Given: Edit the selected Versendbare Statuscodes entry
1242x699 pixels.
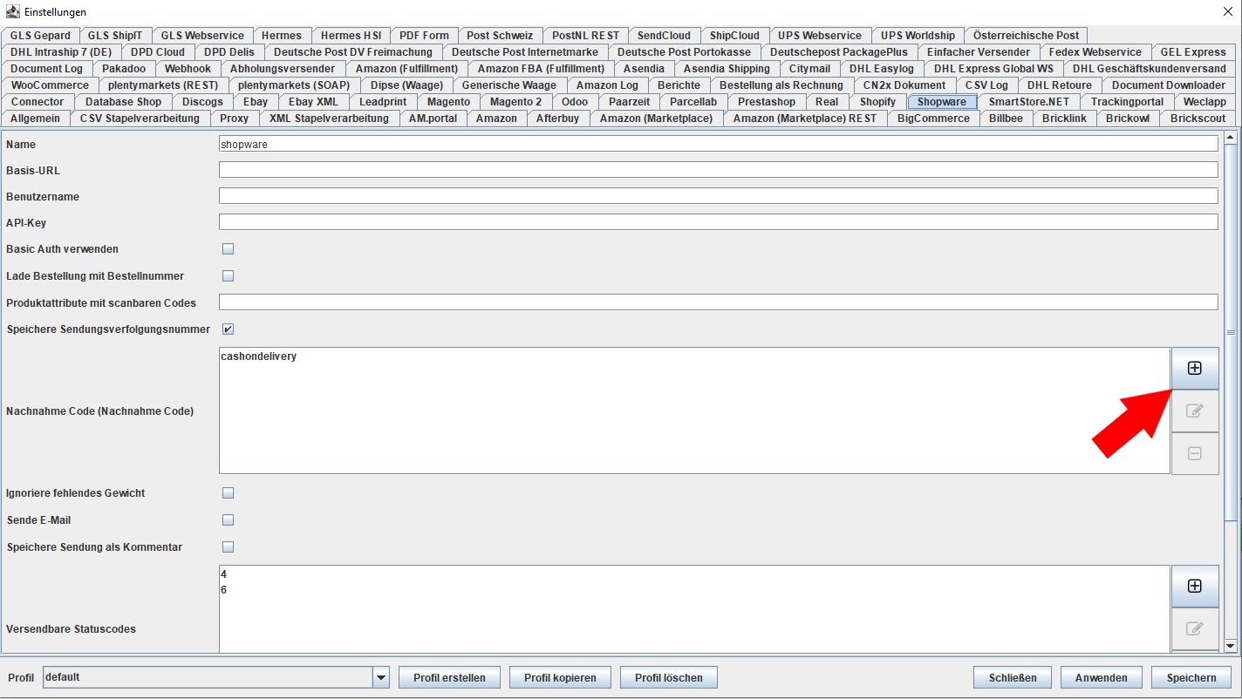Looking at the screenshot, I should click(x=1195, y=628).
